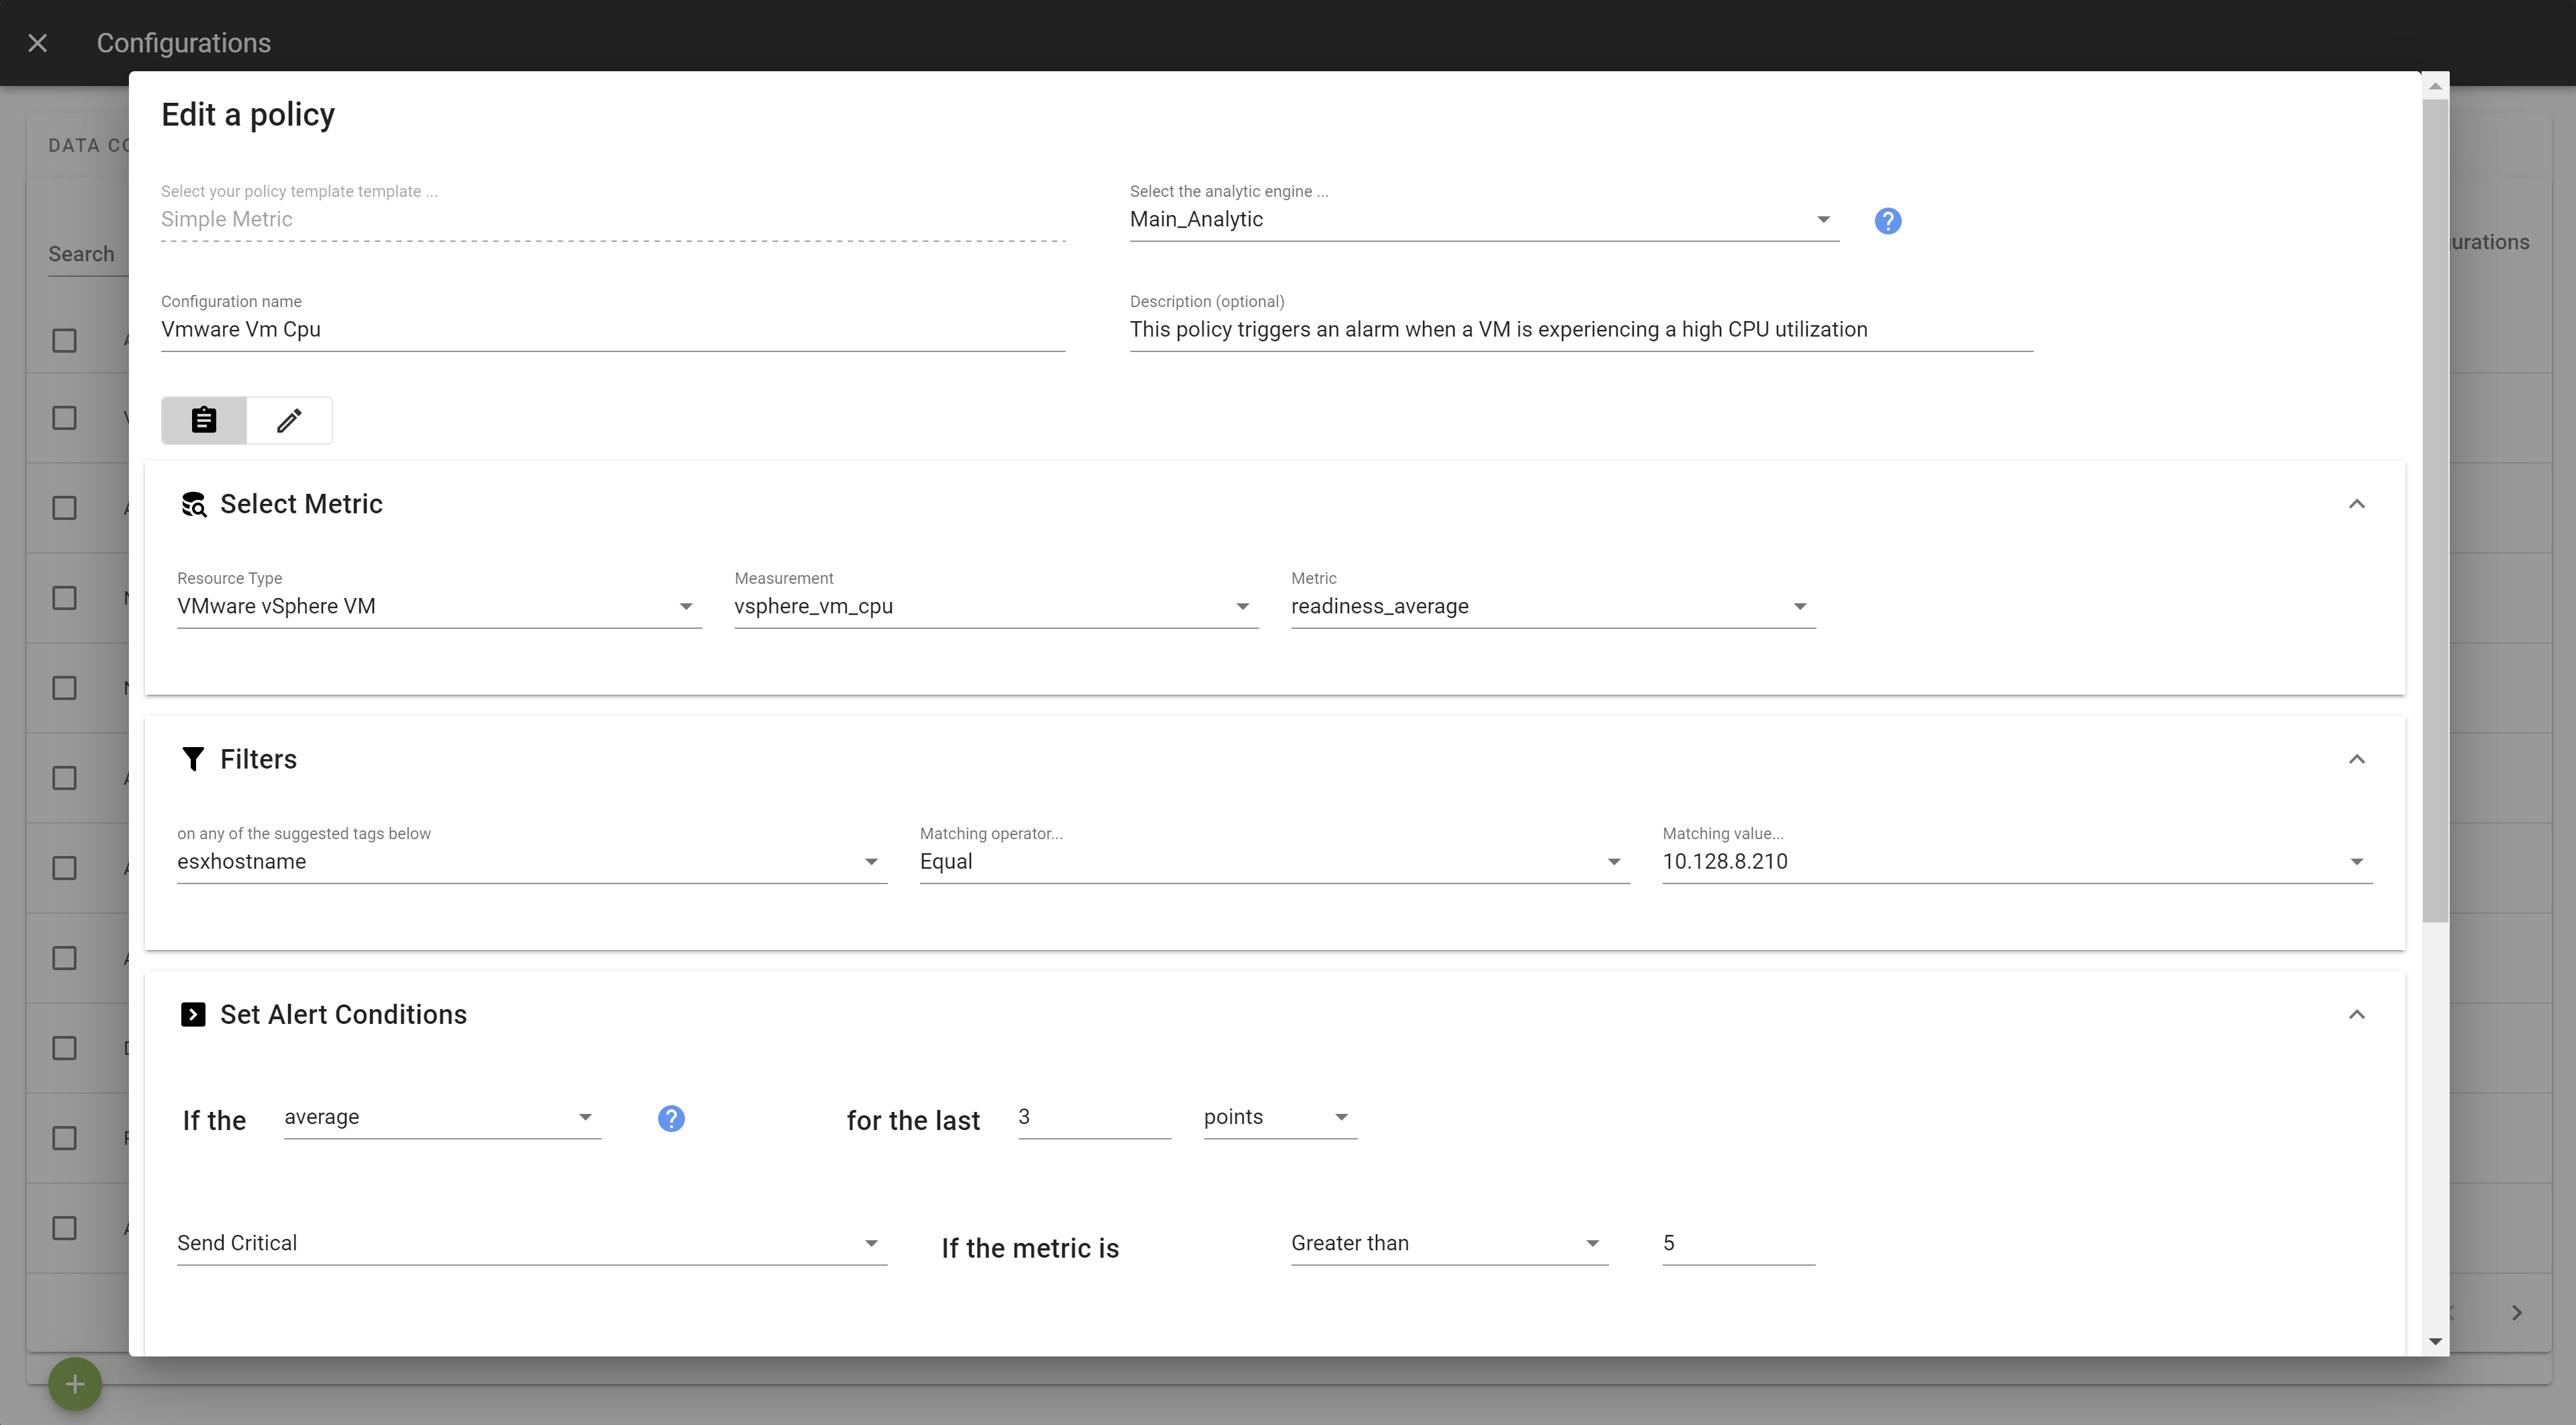The image size is (2576, 1425).
Task: Edit the threshold value 5 field
Action: [1738, 1243]
